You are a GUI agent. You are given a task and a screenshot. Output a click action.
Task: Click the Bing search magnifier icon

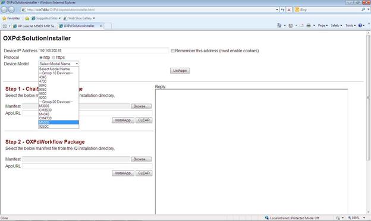[x=363, y=10]
